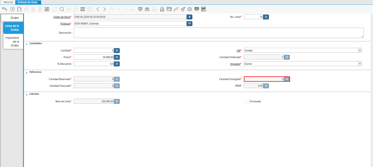Open the Report presentation screen icon
373x167 pixels.
click(x=140, y=9)
